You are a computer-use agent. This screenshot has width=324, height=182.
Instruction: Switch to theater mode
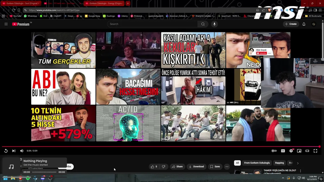pos(307,151)
